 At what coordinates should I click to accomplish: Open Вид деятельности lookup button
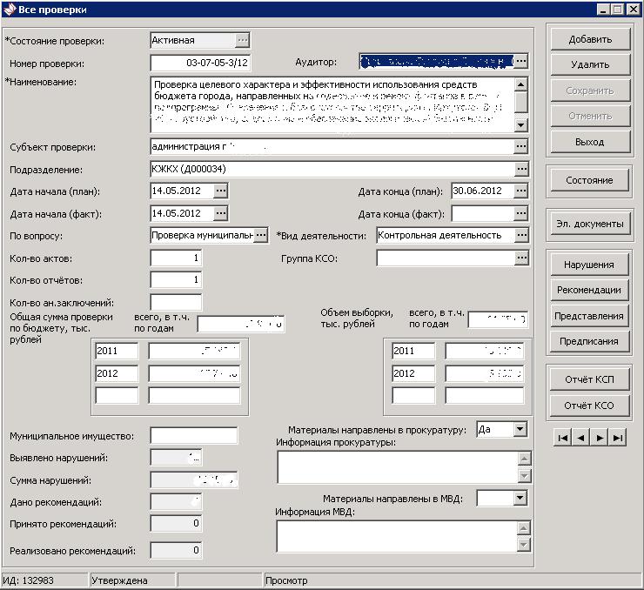pos(521,235)
